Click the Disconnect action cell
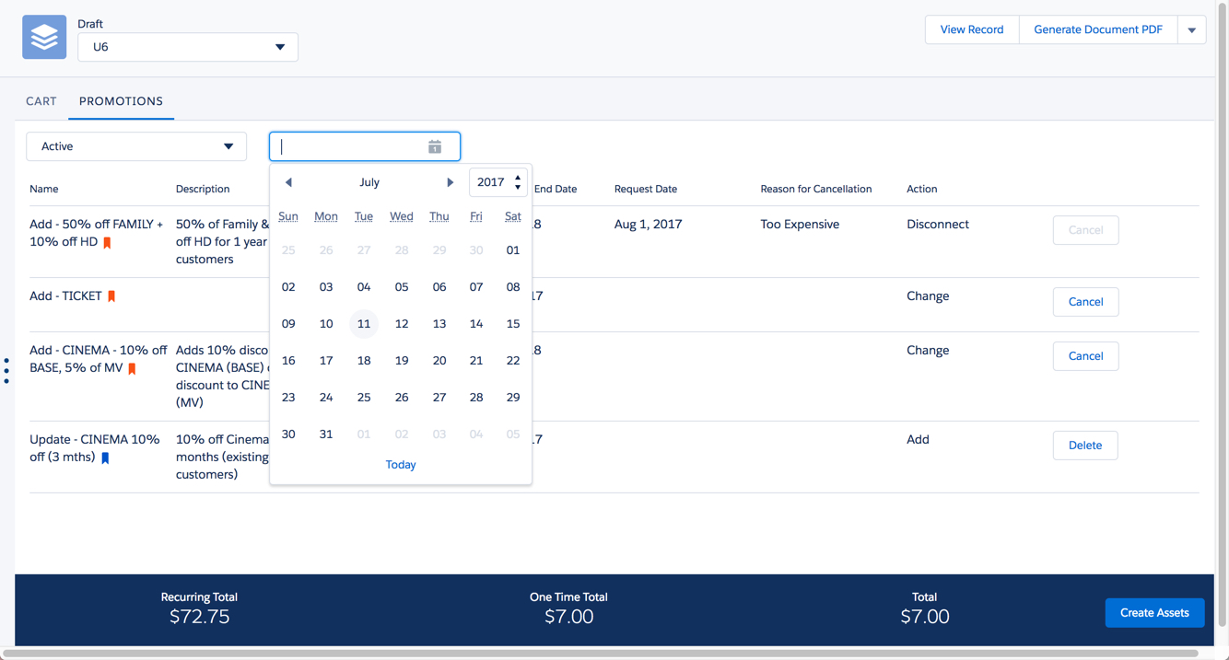Viewport: 1229px width, 660px height. point(938,225)
